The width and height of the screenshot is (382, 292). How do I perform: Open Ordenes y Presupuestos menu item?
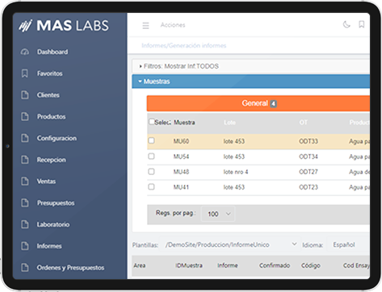(70, 268)
